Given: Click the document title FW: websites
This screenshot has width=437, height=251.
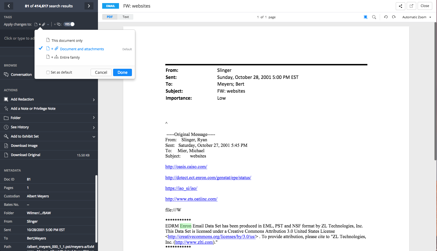Looking at the screenshot, I should click(137, 6).
